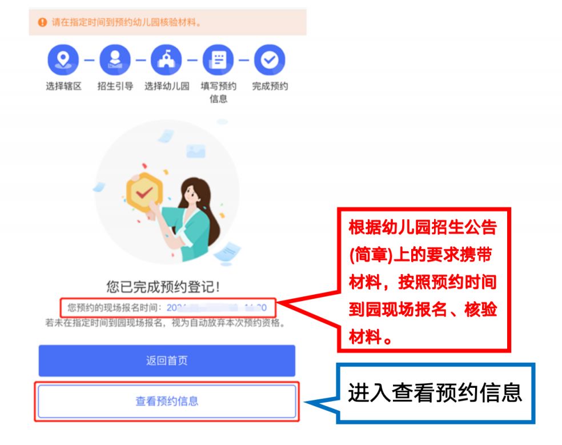Screen dimensions: 562x445
Task: Click the golden hexagon checkmark badge
Action: tap(144, 193)
